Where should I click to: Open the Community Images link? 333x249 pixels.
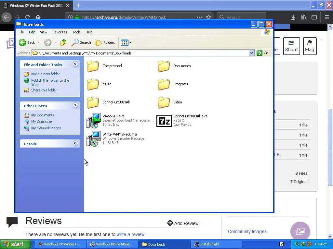pyautogui.click(x=247, y=231)
